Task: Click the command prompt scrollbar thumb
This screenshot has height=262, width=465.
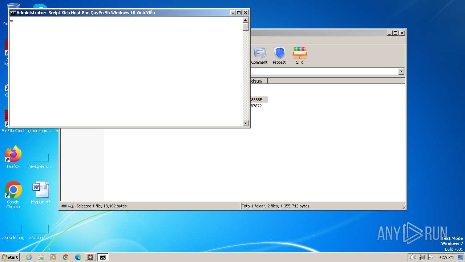Action: [x=246, y=27]
